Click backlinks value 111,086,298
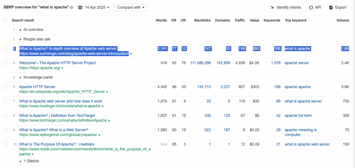This screenshot has width=355, height=168. (201, 63)
